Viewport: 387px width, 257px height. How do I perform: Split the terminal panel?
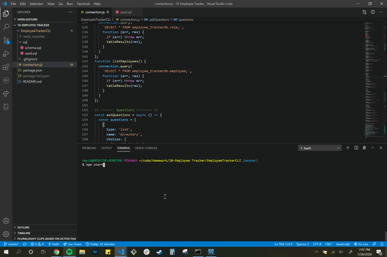click(x=356, y=148)
